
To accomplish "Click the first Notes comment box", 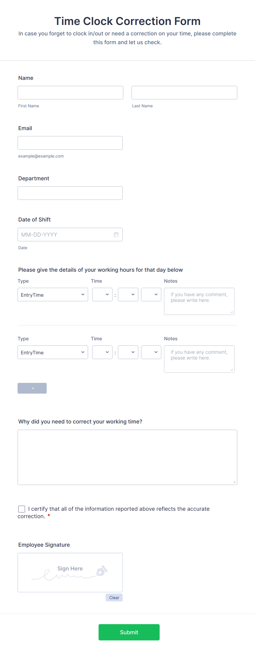I will 199,301.
